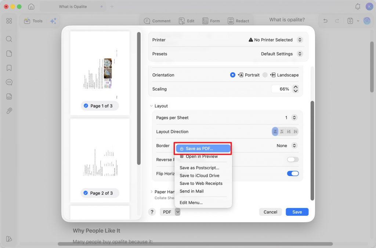376x248 pixels.
Task: Click the blue Save button
Action: point(297,212)
